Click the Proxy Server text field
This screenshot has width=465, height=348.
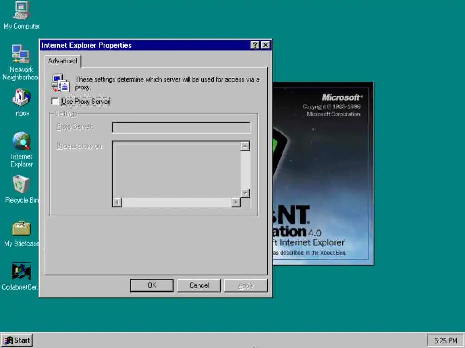coord(181,127)
